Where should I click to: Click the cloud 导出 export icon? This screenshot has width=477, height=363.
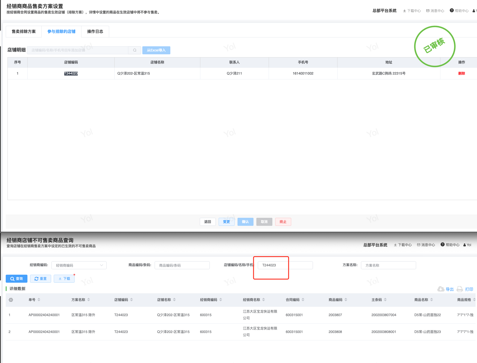(441, 289)
